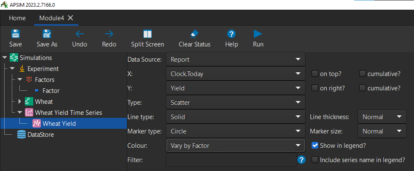Click the Save floppy disk icon
The image size is (414, 171).
click(16, 34)
